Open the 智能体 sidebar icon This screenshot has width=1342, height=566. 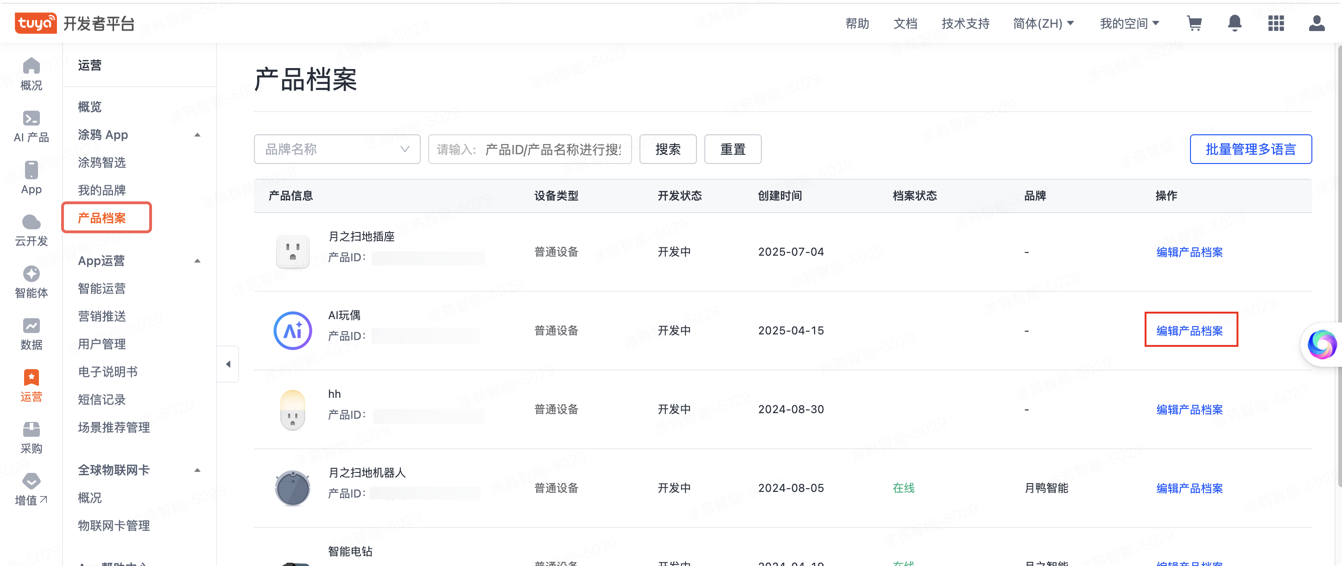(x=31, y=282)
